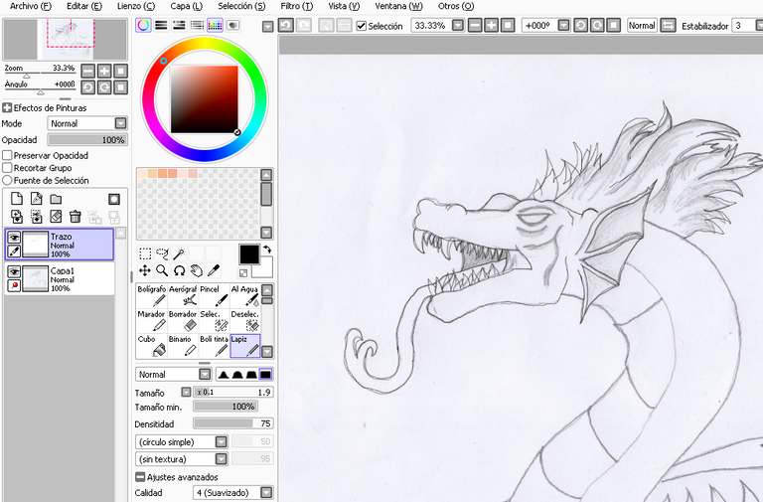
Task: Add a layer mask to Trazo
Action: point(114,199)
